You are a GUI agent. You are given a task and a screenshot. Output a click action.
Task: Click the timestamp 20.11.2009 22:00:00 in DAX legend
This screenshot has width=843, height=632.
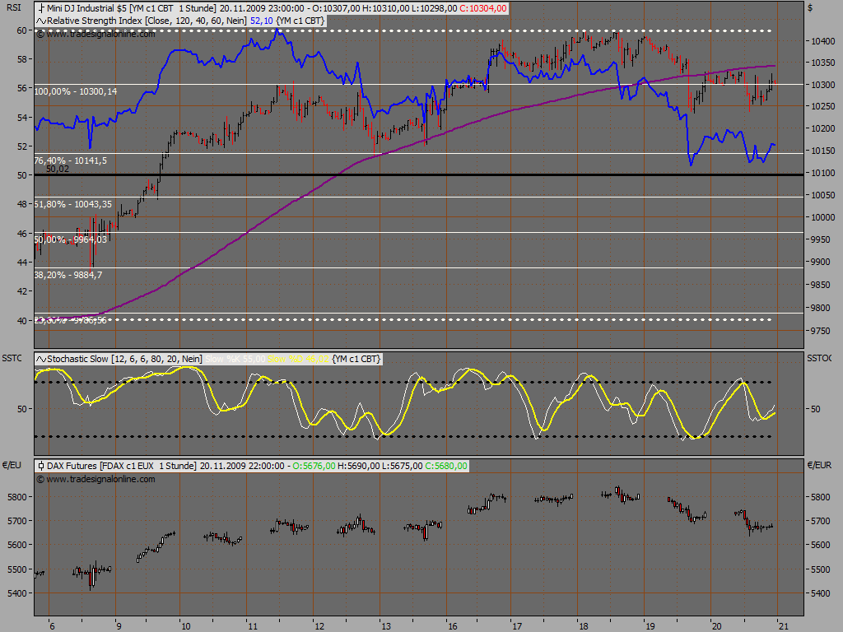pyautogui.click(x=242, y=466)
